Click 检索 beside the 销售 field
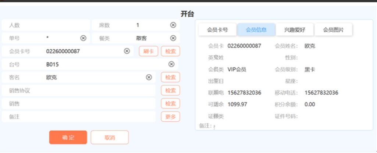Viewport: 377px width, 153px height. [x=170, y=104]
